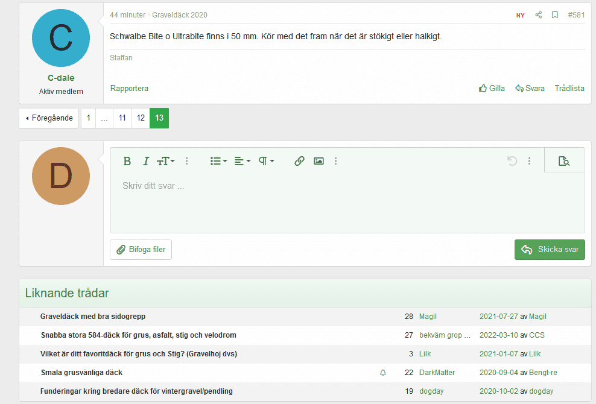Open the text alignment dropdown

pos(243,161)
